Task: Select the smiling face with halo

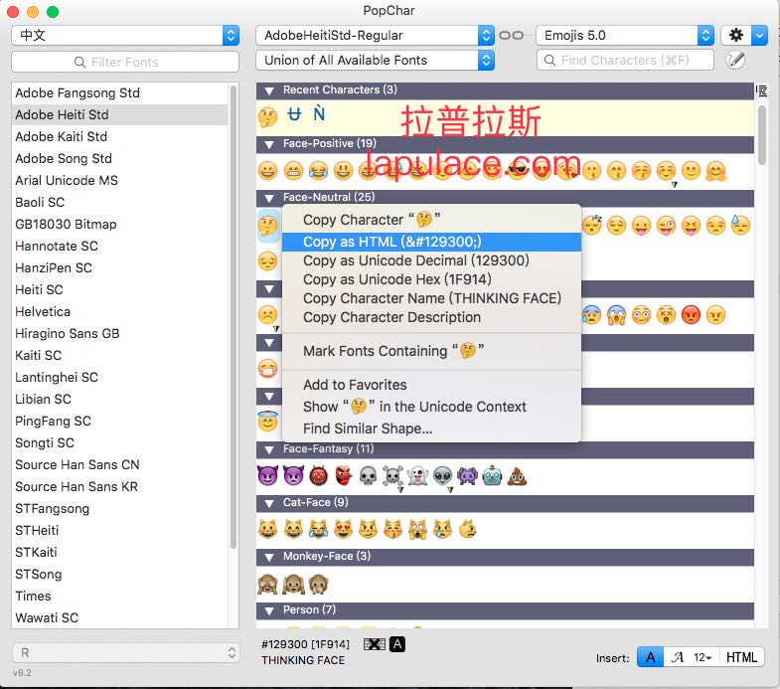Action: (267, 422)
